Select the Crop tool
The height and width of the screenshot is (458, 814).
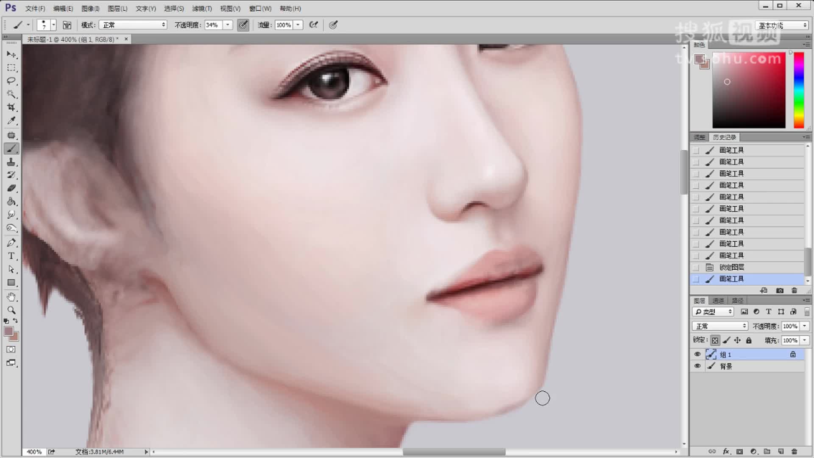[x=11, y=107]
